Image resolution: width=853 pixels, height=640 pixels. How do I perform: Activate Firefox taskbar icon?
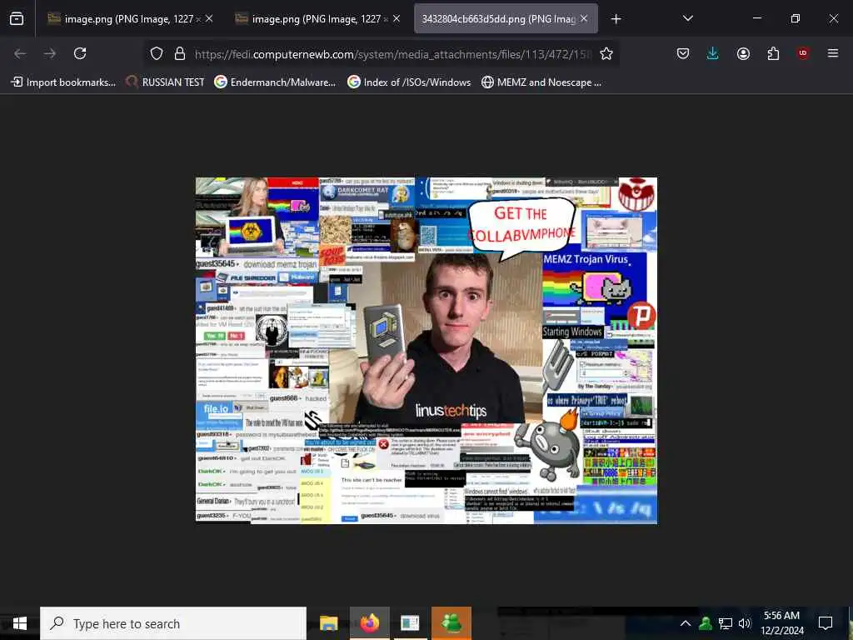[369, 623]
